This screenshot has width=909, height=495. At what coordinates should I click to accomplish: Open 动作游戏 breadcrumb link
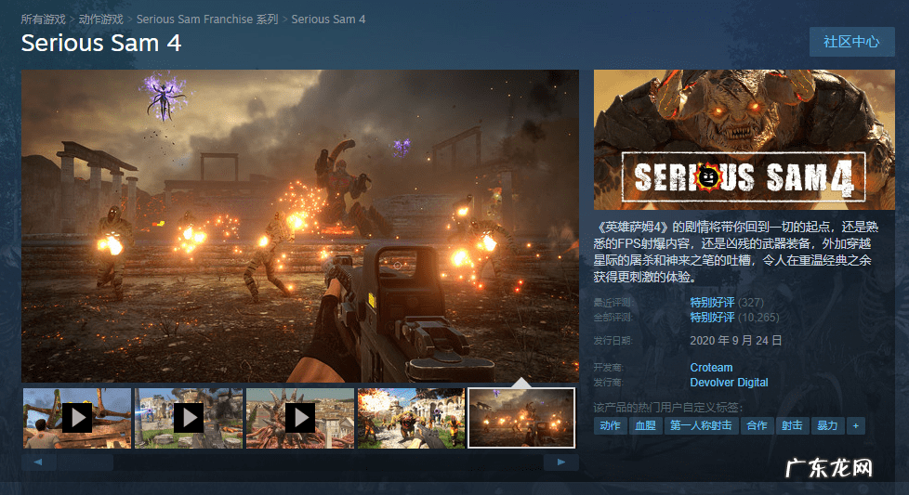click(x=101, y=20)
